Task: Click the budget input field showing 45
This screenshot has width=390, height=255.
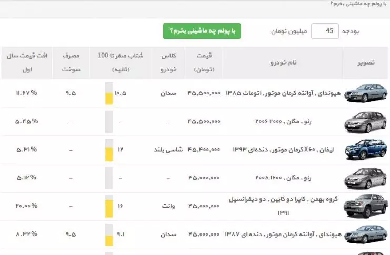Action: coord(325,31)
